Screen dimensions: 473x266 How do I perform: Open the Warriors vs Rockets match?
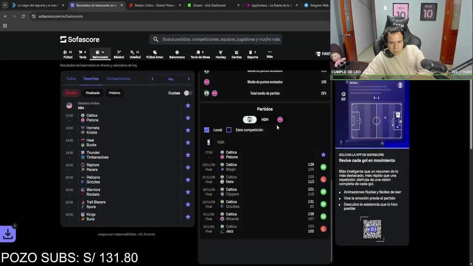(127, 192)
